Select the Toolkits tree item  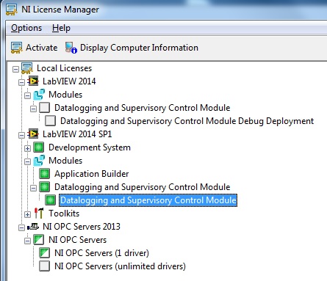point(64,214)
